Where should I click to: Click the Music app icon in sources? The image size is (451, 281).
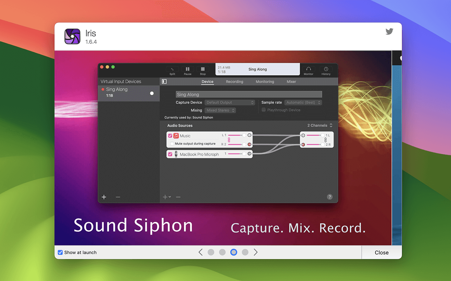(176, 136)
